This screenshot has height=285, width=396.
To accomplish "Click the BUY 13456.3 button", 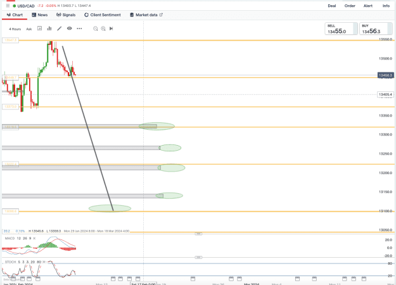I will 376,28.
